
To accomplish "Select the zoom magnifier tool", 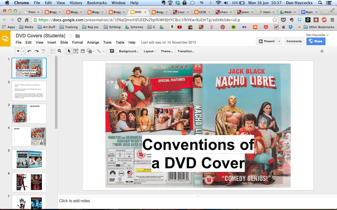I will [60, 51].
